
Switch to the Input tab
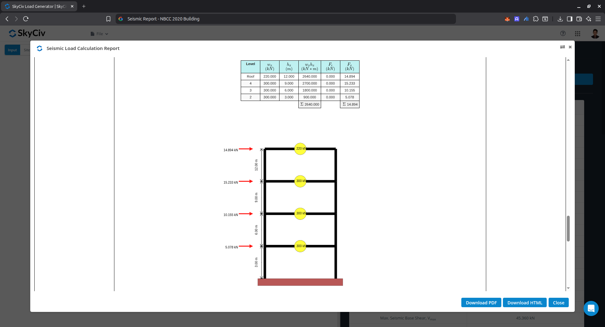(x=12, y=50)
